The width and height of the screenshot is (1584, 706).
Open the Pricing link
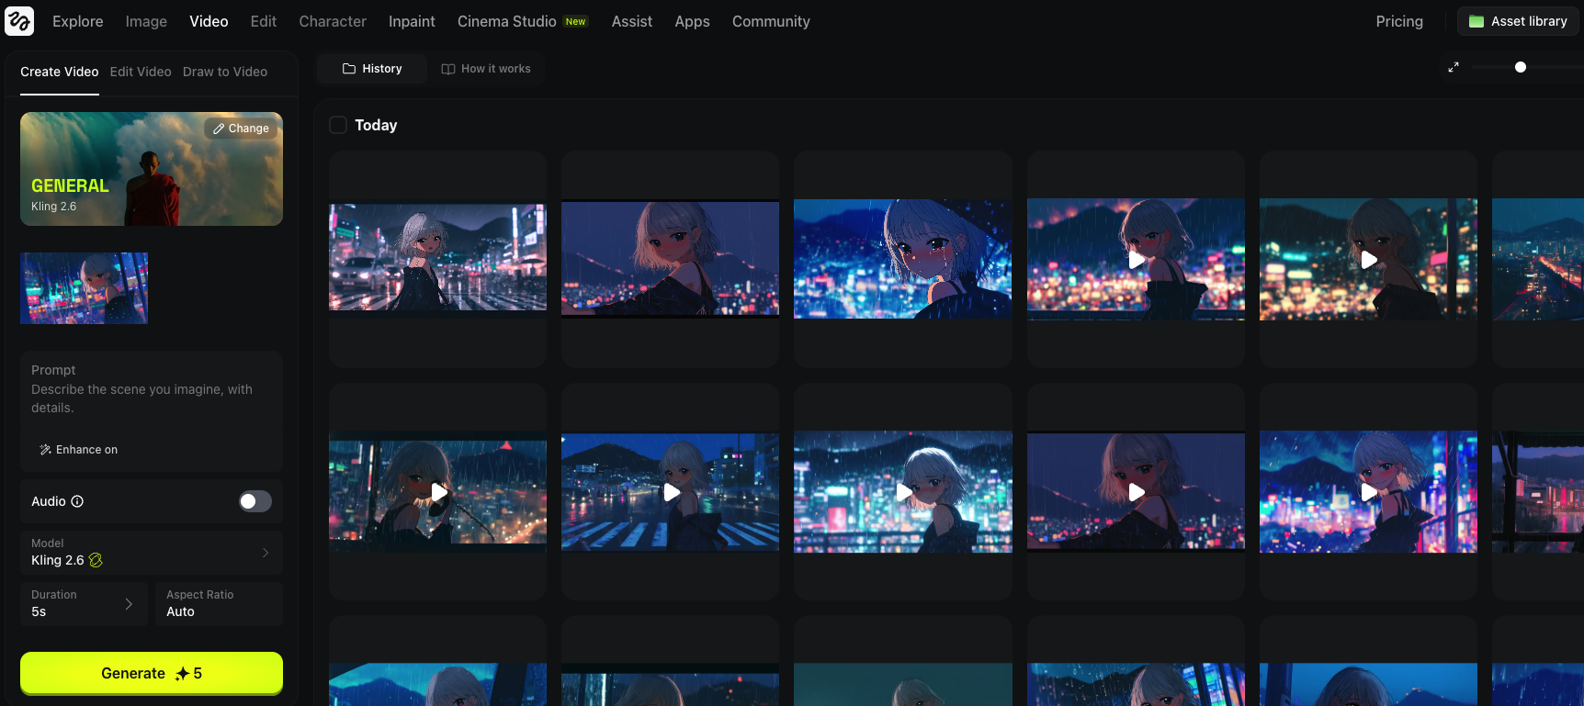(x=1399, y=21)
